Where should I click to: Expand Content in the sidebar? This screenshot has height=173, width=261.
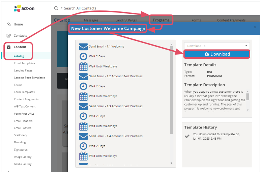[20, 47]
